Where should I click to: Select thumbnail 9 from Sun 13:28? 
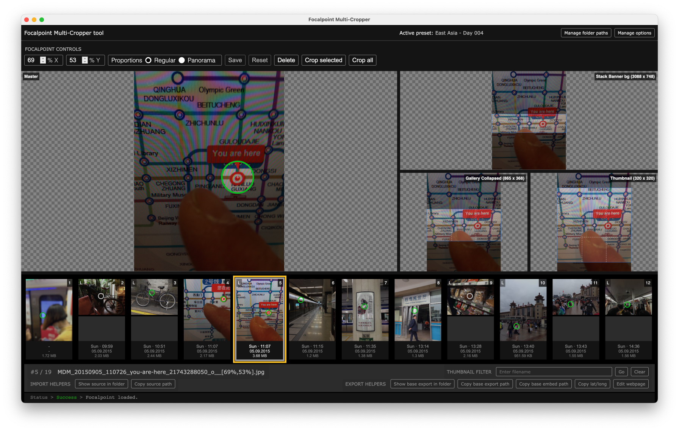[x=470, y=319]
